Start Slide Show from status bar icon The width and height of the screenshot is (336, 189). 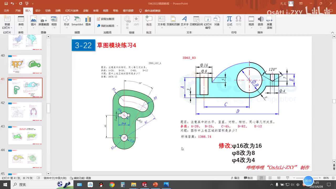click(287, 178)
